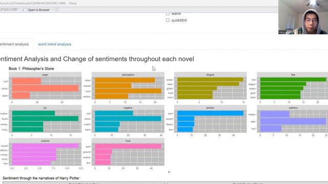Click the trust panel header
Screen dimensions: 328x184
128,141
